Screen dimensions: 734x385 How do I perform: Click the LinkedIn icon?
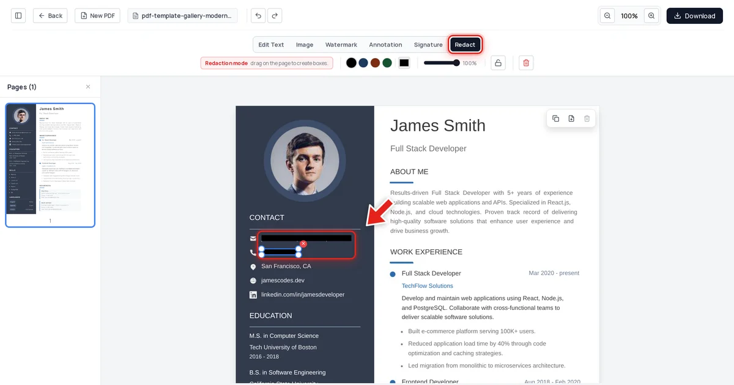click(x=253, y=295)
